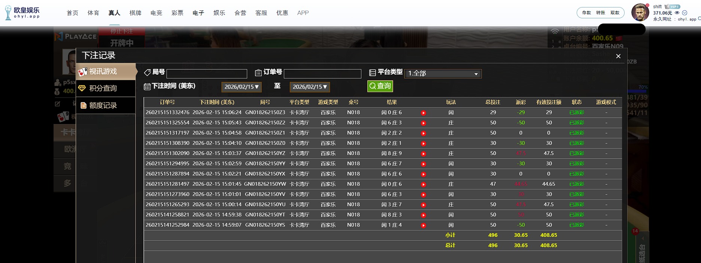Image resolution: width=701 pixels, height=263 pixels.
Task: Select 体育 in the top navigation
Action: (93, 13)
